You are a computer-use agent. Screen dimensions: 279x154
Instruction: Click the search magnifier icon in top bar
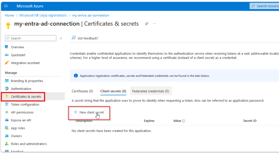pos(253,6)
